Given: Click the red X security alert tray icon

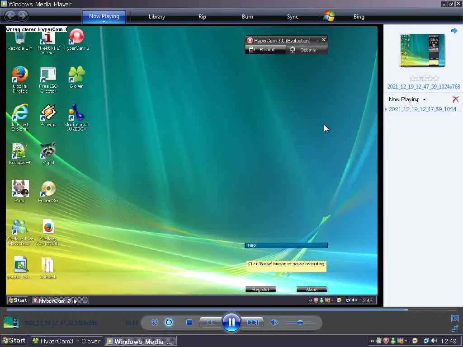Looking at the screenshot, I should [x=386, y=341].
